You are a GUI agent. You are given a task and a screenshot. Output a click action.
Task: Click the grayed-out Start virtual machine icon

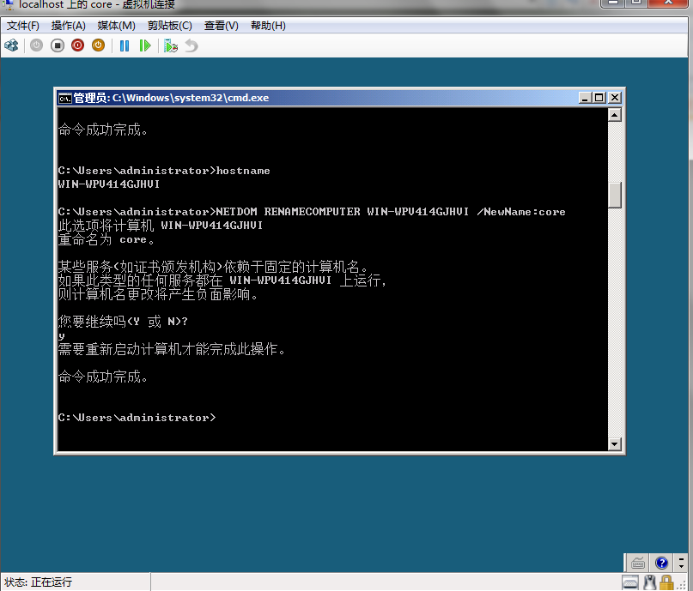(36, 45)
